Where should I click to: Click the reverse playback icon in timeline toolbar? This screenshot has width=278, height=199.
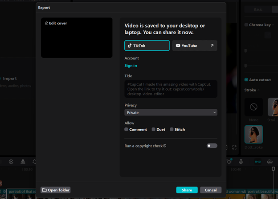(x=11, y=162)
